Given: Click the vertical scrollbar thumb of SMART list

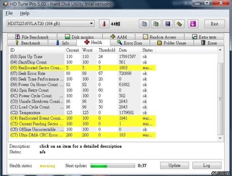Looking at the screenshot, I should pyautogui.click(x=220, y=99).
